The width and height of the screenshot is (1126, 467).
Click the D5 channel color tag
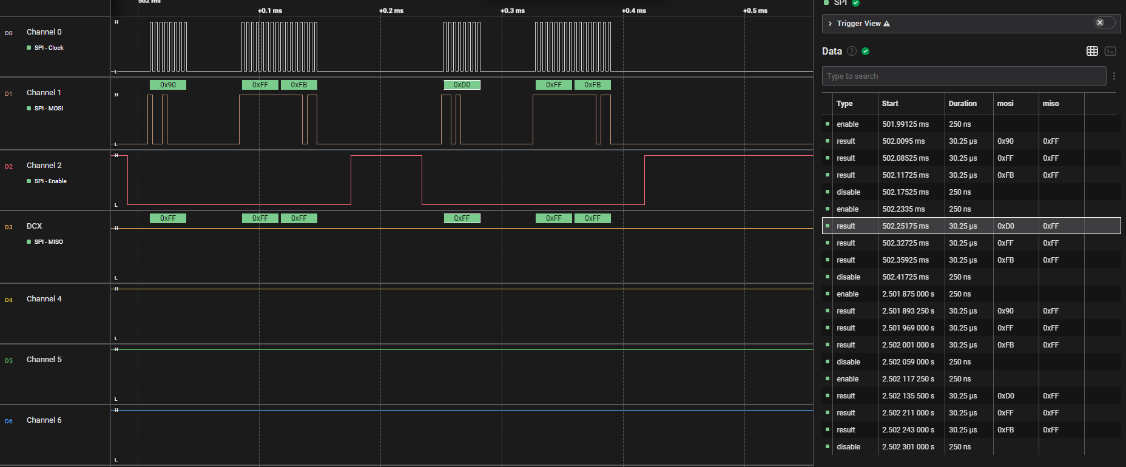point(8,361)
